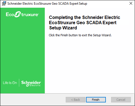Click the horizontal separator line above the buttons
The width and height of the screenshot is (135, 106).
pos(67,93)
